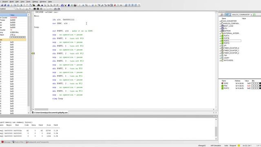Click the DDRC row icon in the register list

pos(222,83)
